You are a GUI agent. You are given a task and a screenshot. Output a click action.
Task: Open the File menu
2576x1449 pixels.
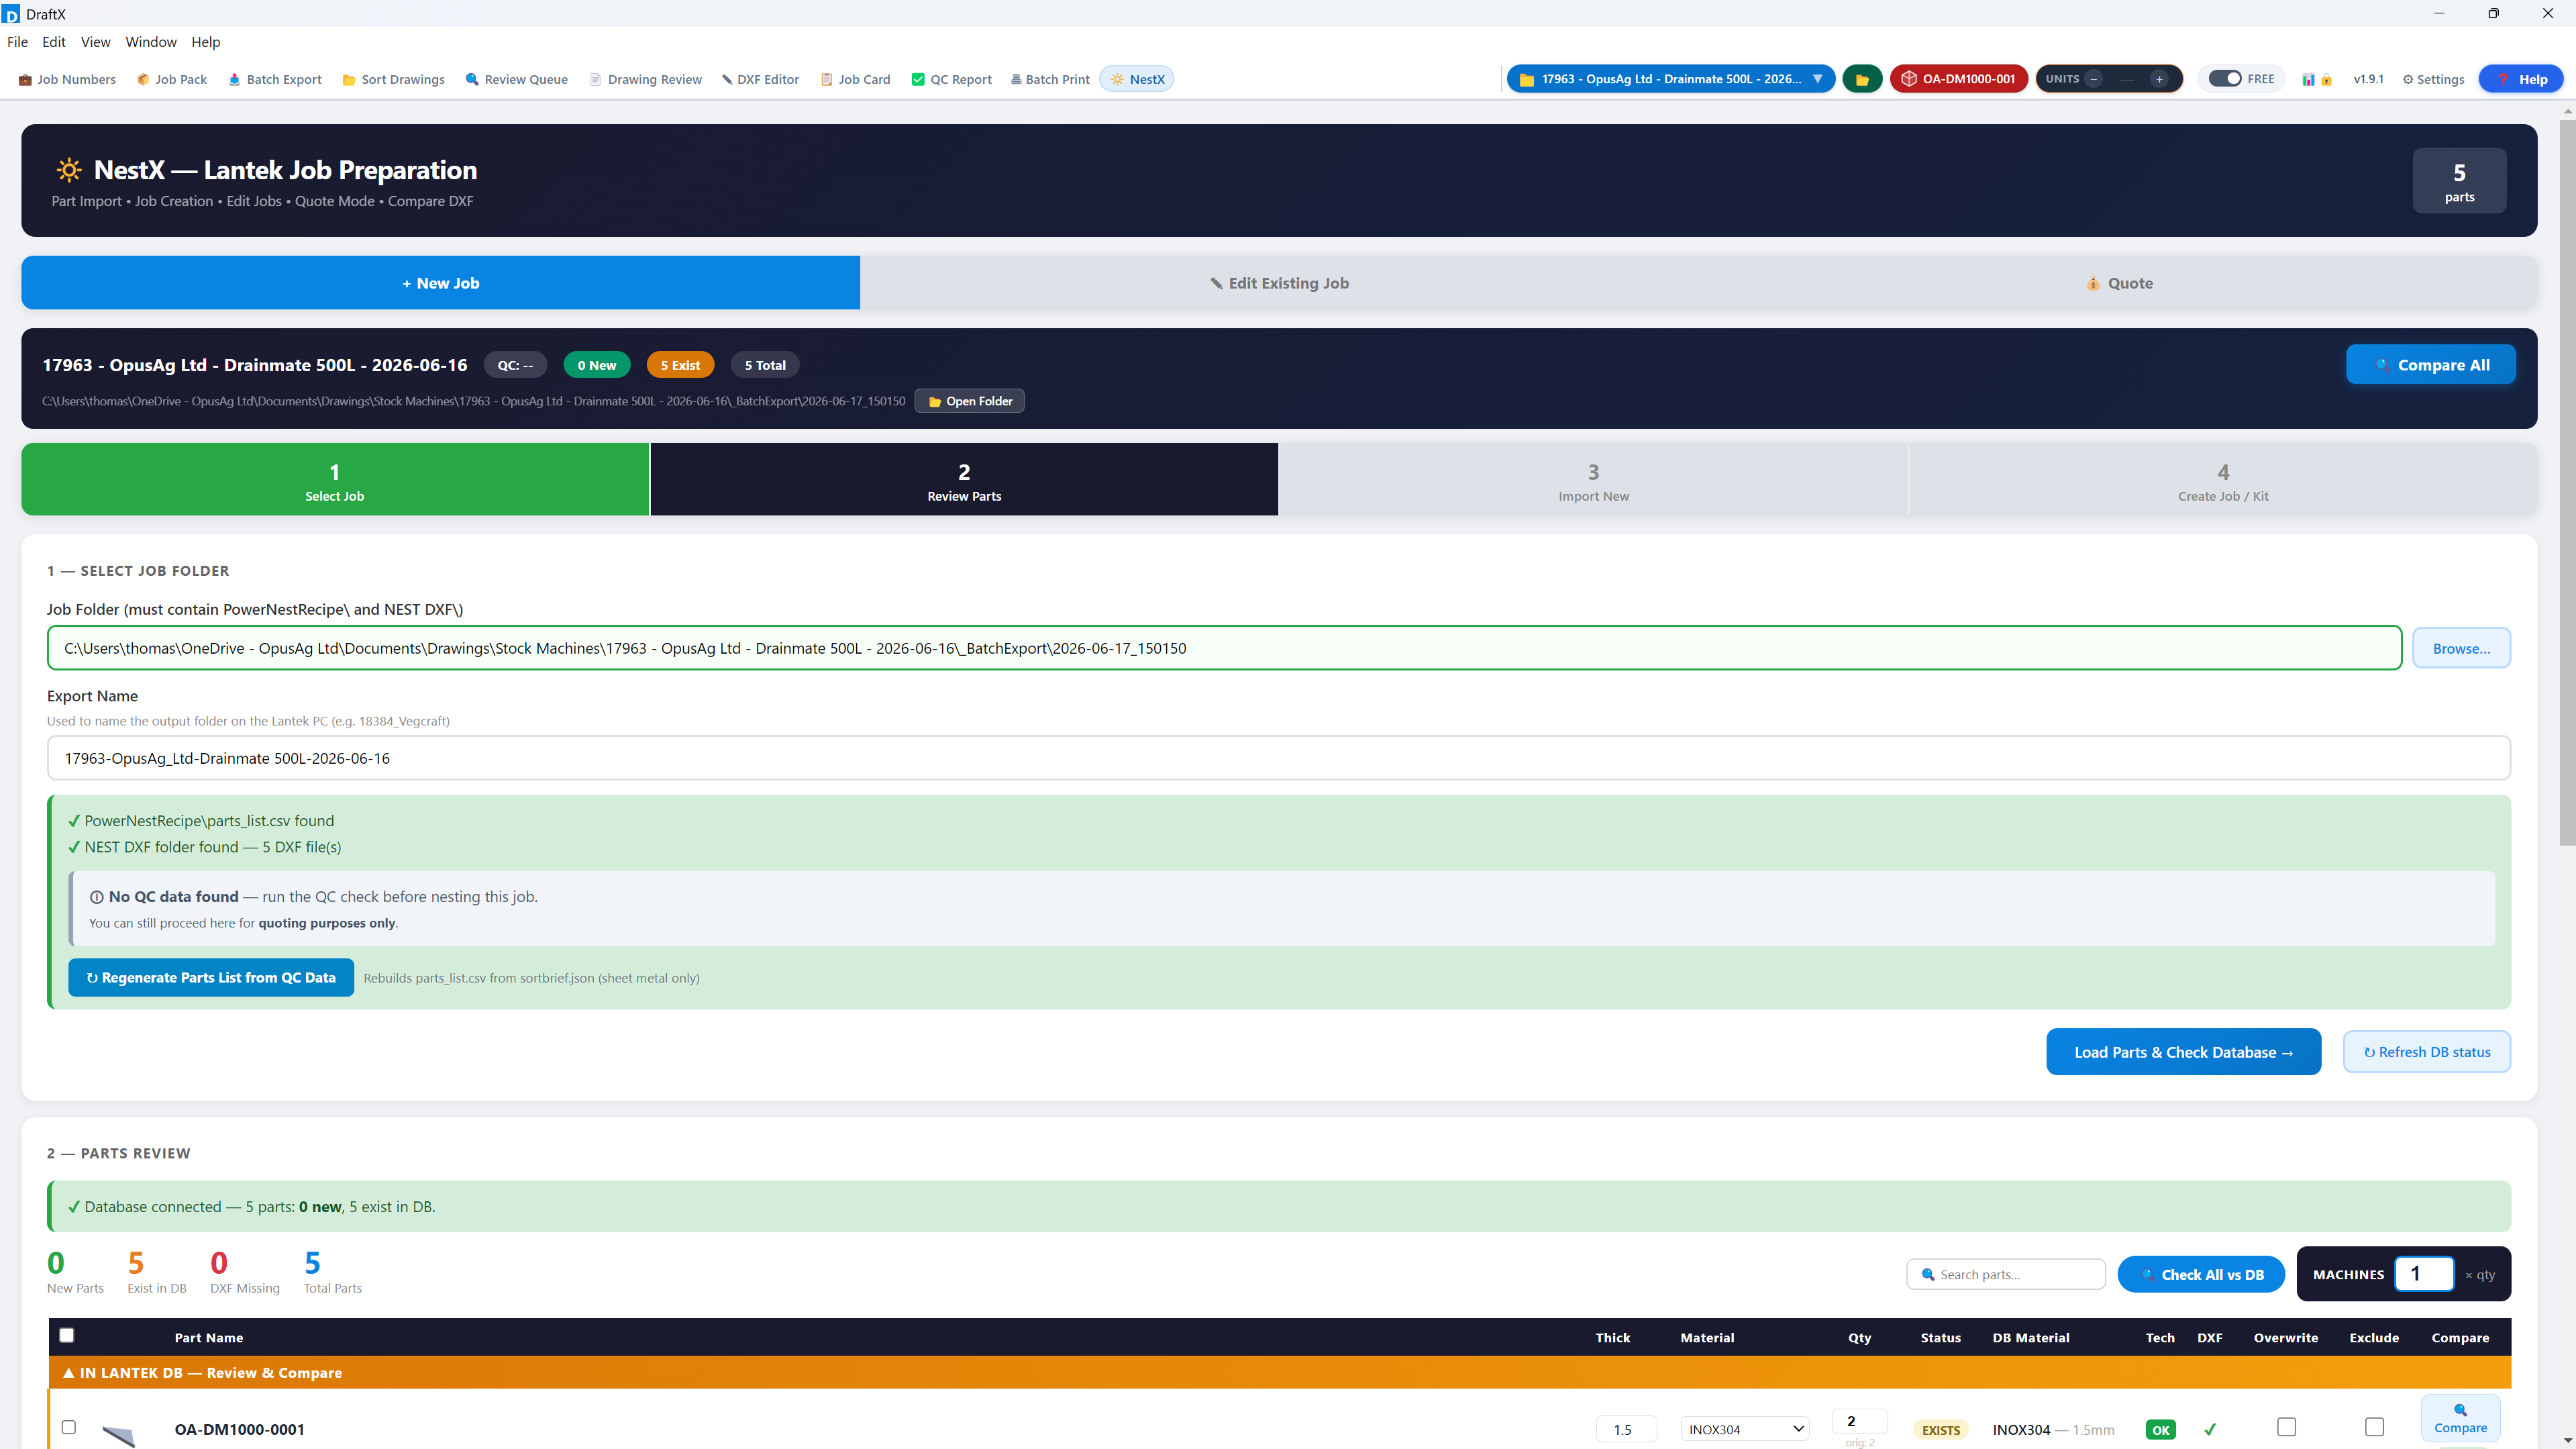click(x=17, y=42)
